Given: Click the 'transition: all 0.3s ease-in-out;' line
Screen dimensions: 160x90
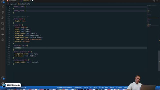Looking at the screenshot, I should tap(28, 39).
